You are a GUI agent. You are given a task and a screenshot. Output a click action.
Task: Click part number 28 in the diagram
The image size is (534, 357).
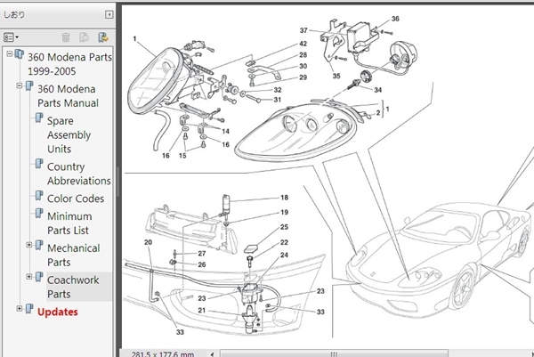303,55
